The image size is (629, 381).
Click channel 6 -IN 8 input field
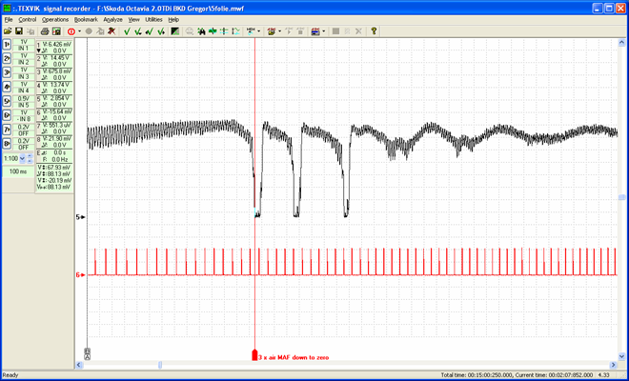point(24,119)
